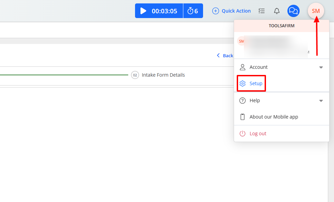Expand the Help submenu arrow
The width and height of the screenshot is (334, 202).
click(x=321, y=101)
